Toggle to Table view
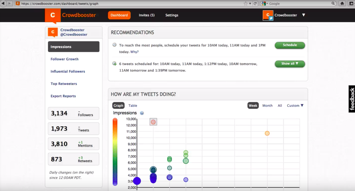355x191 pixels. [133, 106]
